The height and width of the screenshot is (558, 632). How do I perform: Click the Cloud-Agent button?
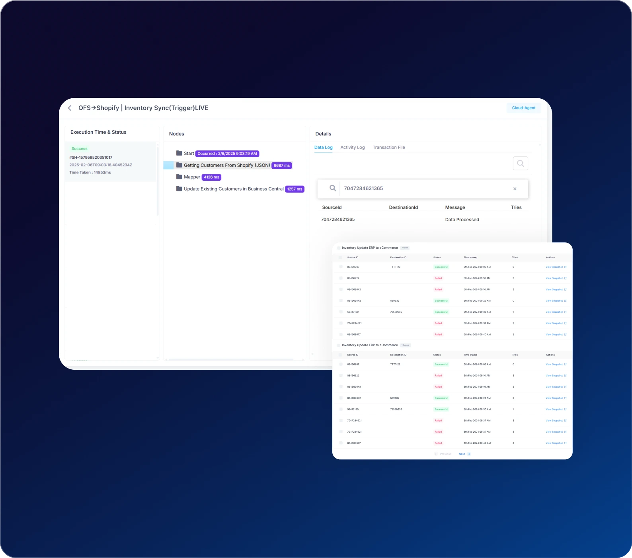click(x=523, y=108)
